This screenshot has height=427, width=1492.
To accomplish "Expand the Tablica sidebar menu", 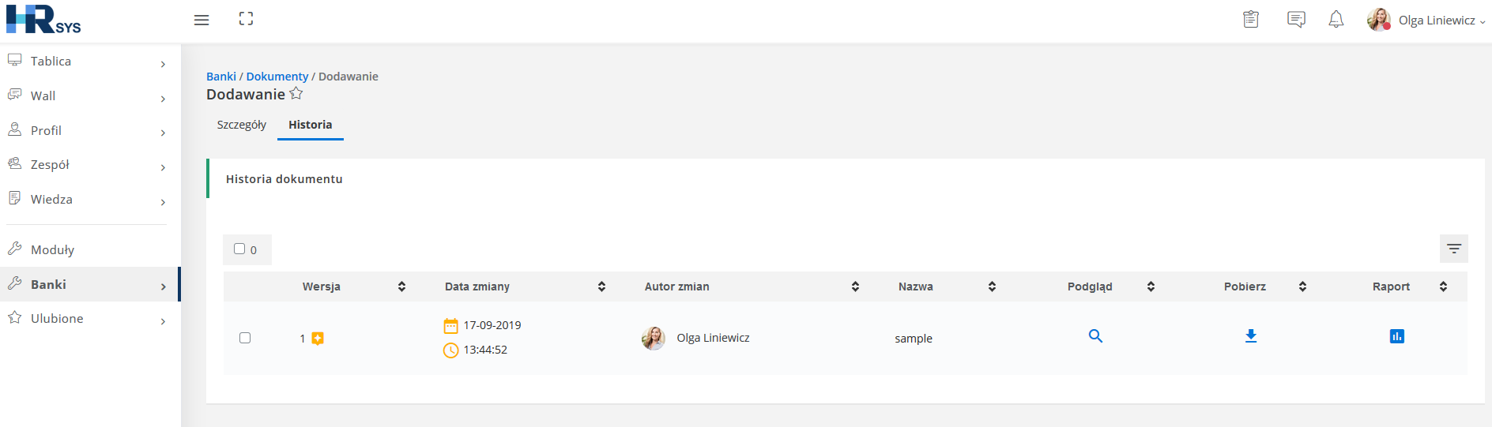I will [x=90, y=62].
